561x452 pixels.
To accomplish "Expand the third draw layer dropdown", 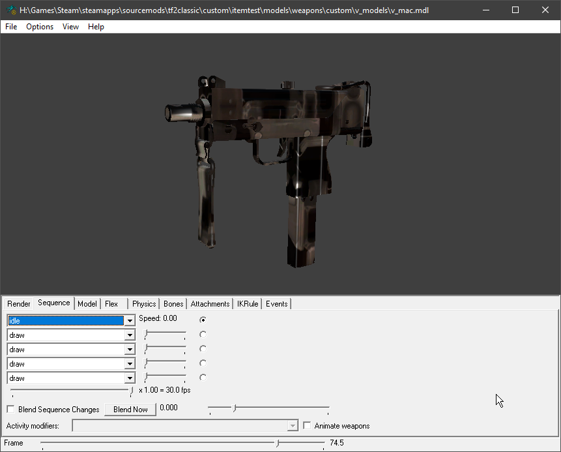I will pos(130,364).
